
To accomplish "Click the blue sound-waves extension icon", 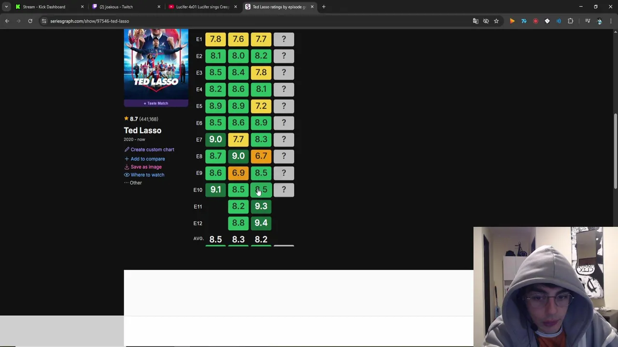I will pyautogui.click(x=559, y=21).
